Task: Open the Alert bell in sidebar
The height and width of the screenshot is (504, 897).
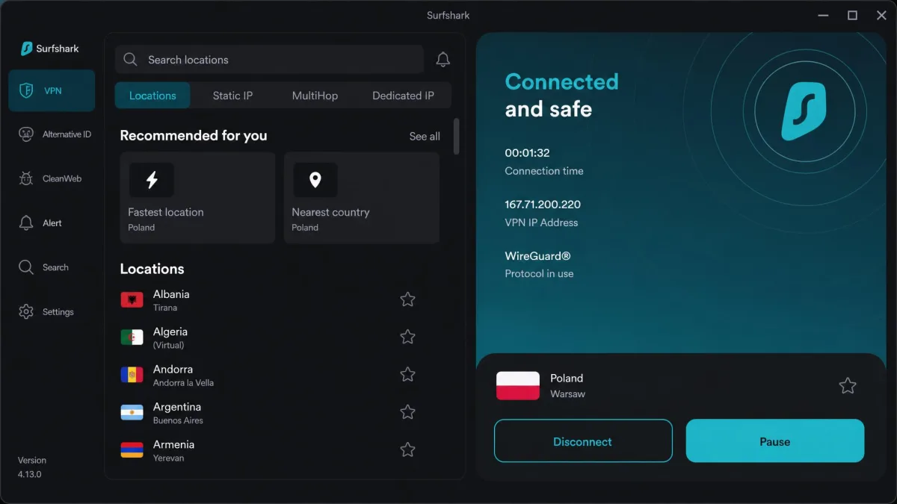Action: coord(26,223)
